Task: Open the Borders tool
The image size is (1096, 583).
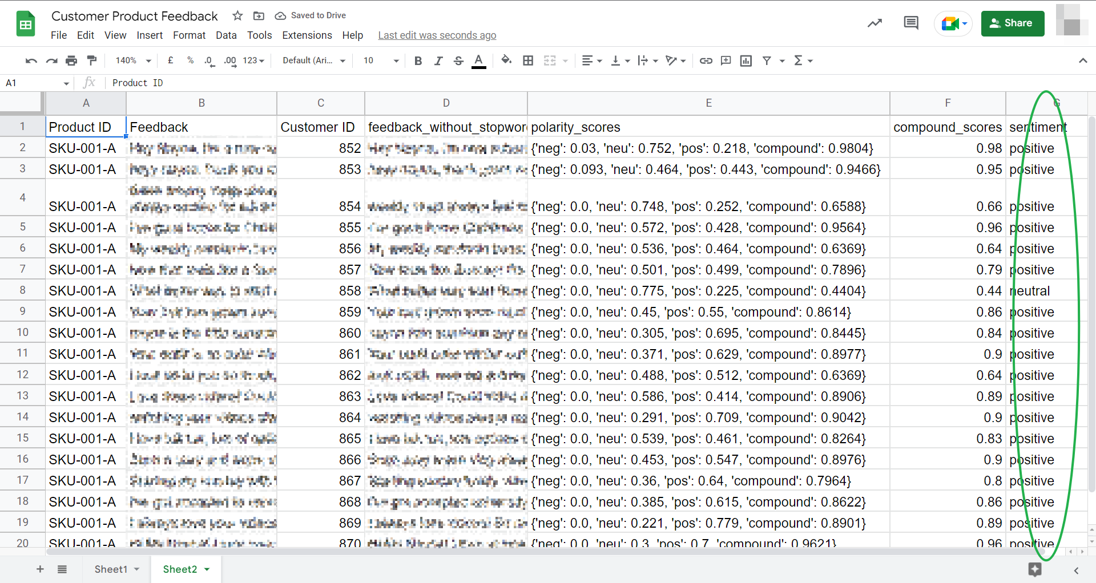Action: [x=528, y=60]
